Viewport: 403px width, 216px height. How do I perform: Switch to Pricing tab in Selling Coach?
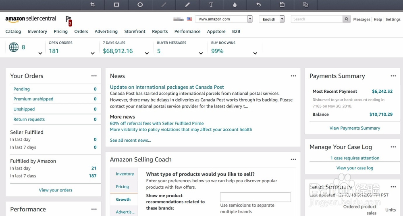pos(124,187)
